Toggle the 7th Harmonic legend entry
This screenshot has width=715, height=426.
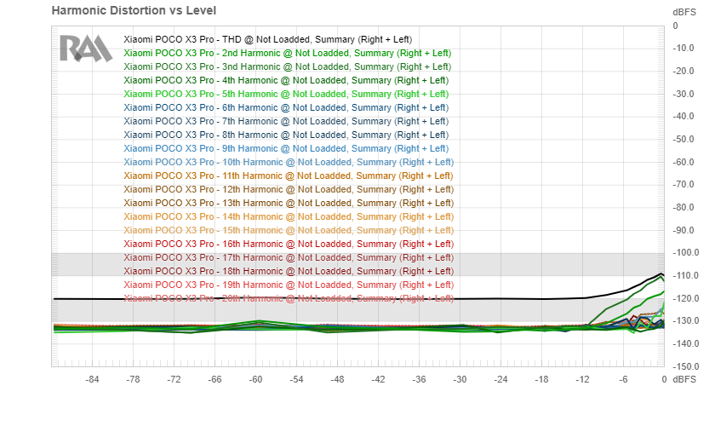(x=286, y=122)
